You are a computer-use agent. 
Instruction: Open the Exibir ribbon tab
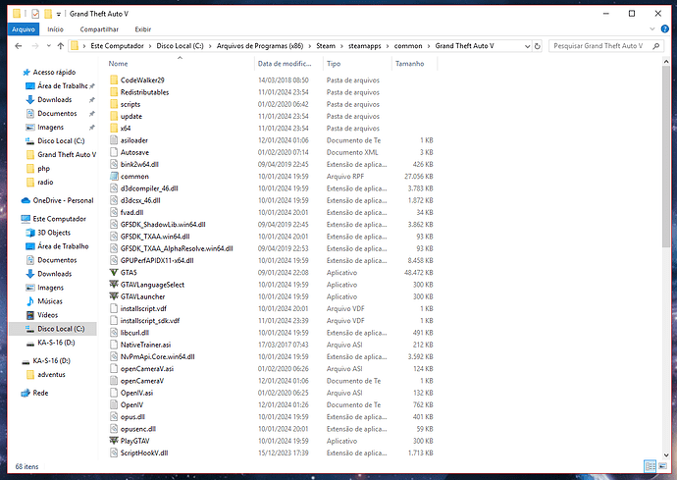point(143,29)
